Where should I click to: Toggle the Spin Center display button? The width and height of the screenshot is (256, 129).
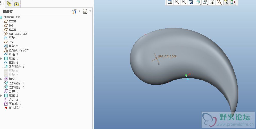233,2
